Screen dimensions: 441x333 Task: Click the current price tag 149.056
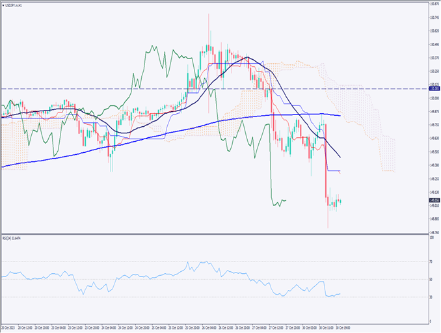pyautogui.click(x=433, y=200)
